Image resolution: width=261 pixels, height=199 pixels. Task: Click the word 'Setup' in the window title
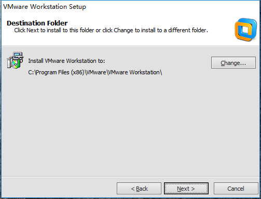[77, 7]
